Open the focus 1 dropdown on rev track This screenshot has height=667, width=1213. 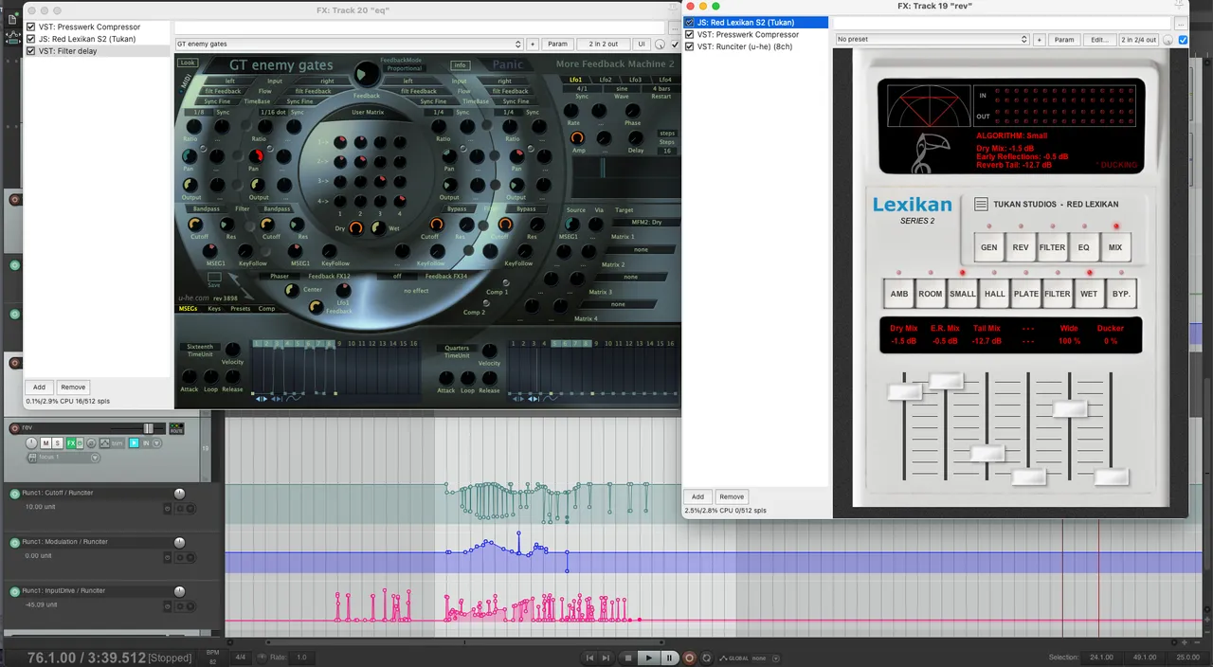click(63, 458)
